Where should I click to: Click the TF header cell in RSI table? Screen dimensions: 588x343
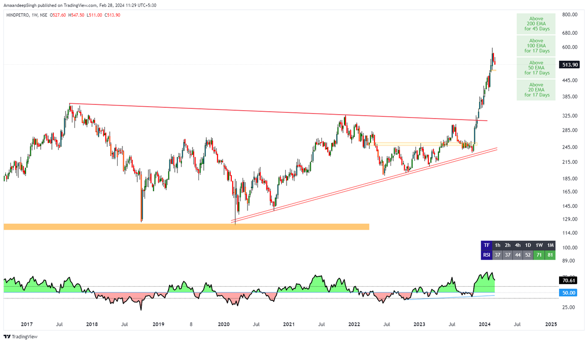click(487, 245)
